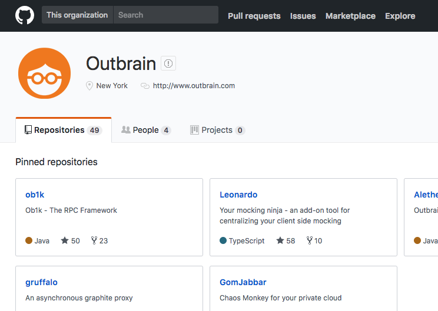
Task: Click the Outbrain organization name heading
Action: [121, 63]
